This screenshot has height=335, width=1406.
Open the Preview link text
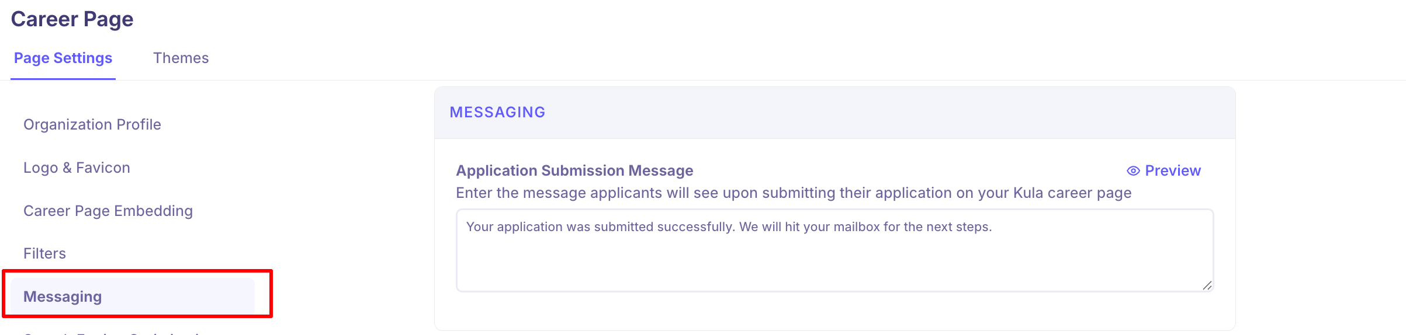pos(1172,171)
